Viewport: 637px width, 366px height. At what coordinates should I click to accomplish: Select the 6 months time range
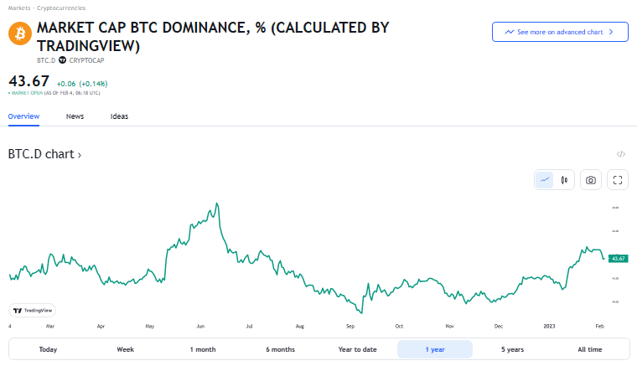(280, 349)
